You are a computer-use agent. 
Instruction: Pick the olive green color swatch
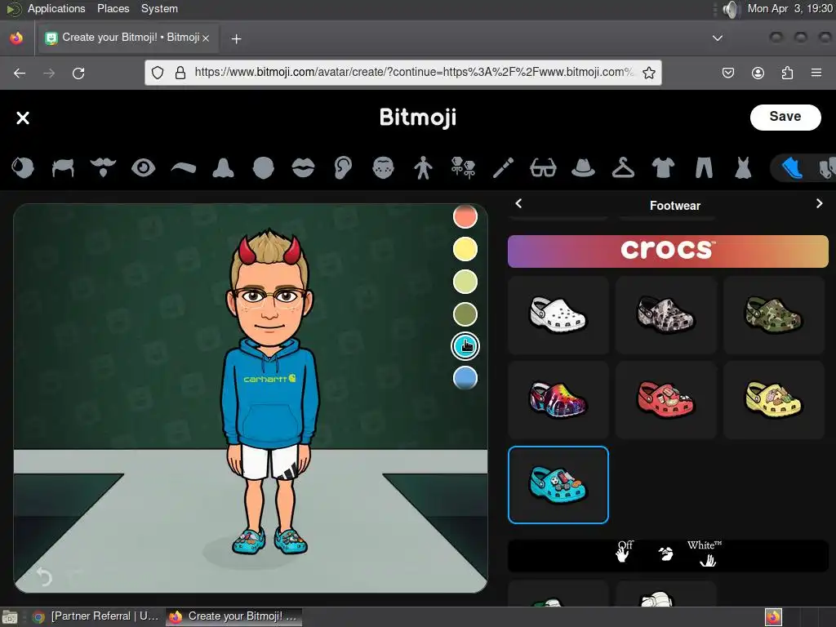click(465, 314)
